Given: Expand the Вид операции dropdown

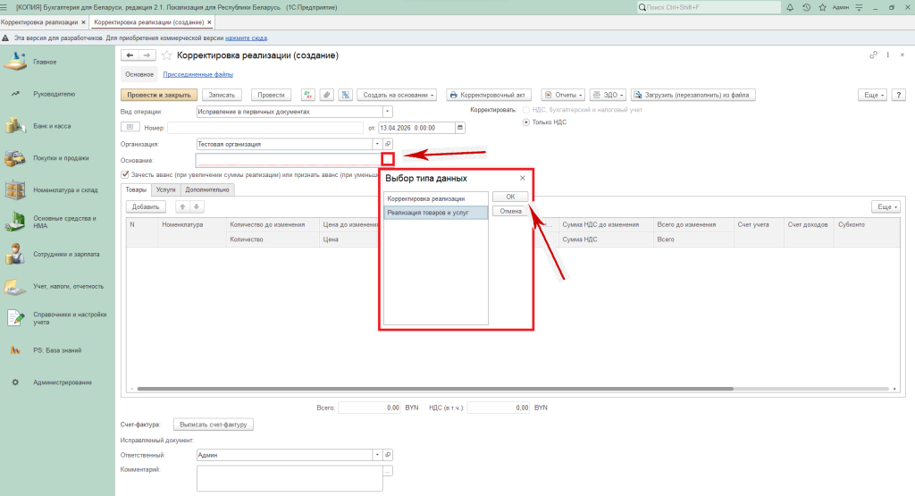Looking at the screenshot, I should pyautogui.click(x=388, y=112).
